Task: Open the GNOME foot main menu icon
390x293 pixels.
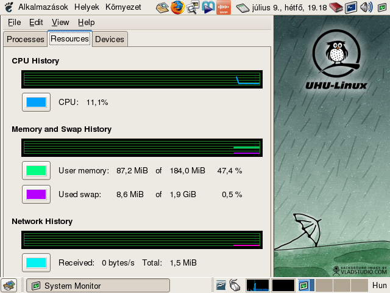Action: (9, 7)
